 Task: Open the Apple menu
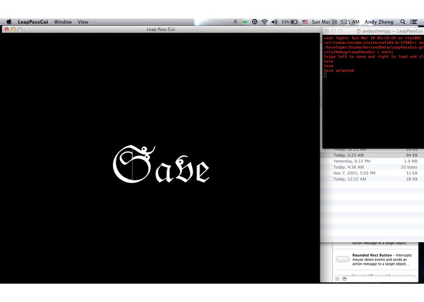coord(9,21)
